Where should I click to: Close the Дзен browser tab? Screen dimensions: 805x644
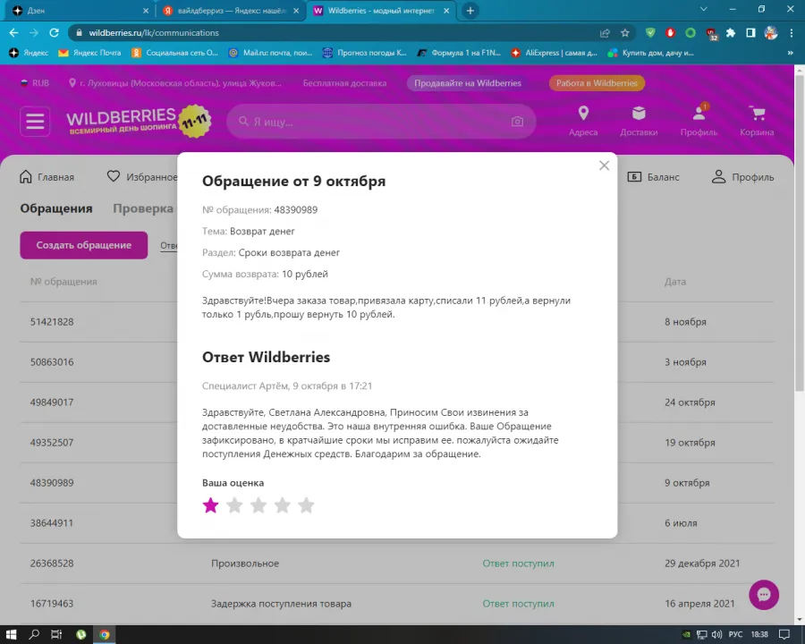pos(146,10)
